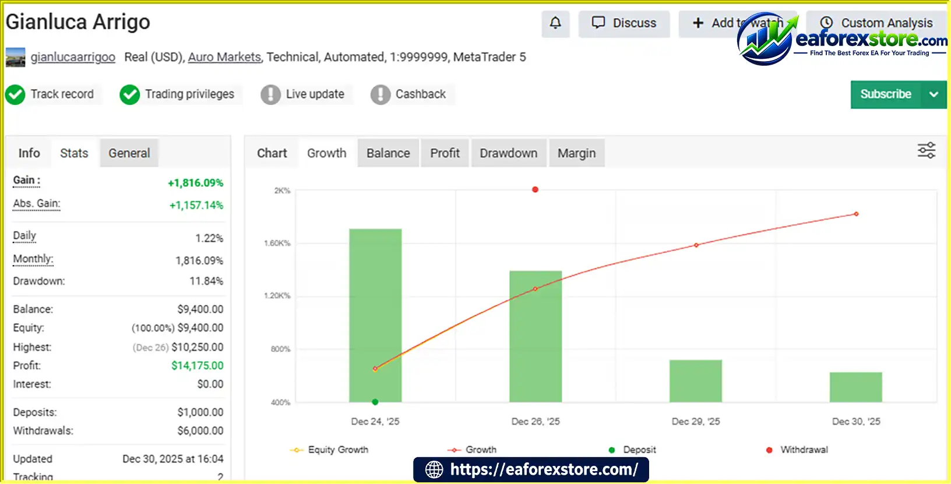The height and width of the screenshot is (484, 951).
Task: Click the Track record green check icon
Action: 15,94
